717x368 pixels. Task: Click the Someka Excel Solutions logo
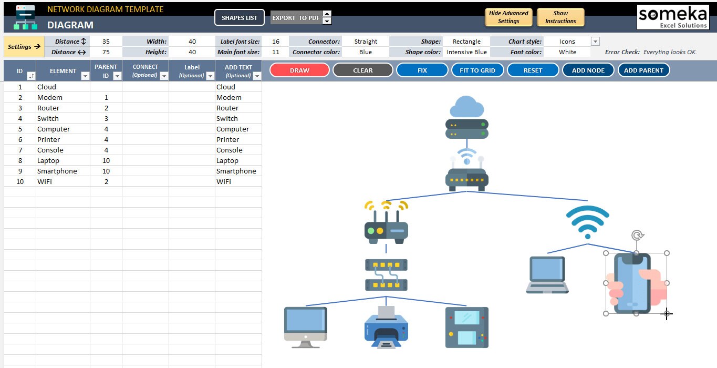coord(672,17)
